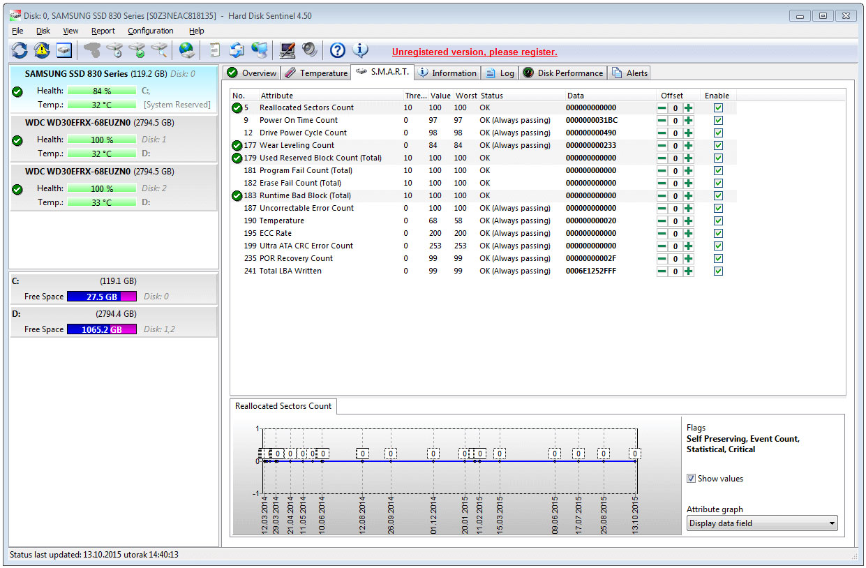Click the info speech bubble toolbar icon

360,50
